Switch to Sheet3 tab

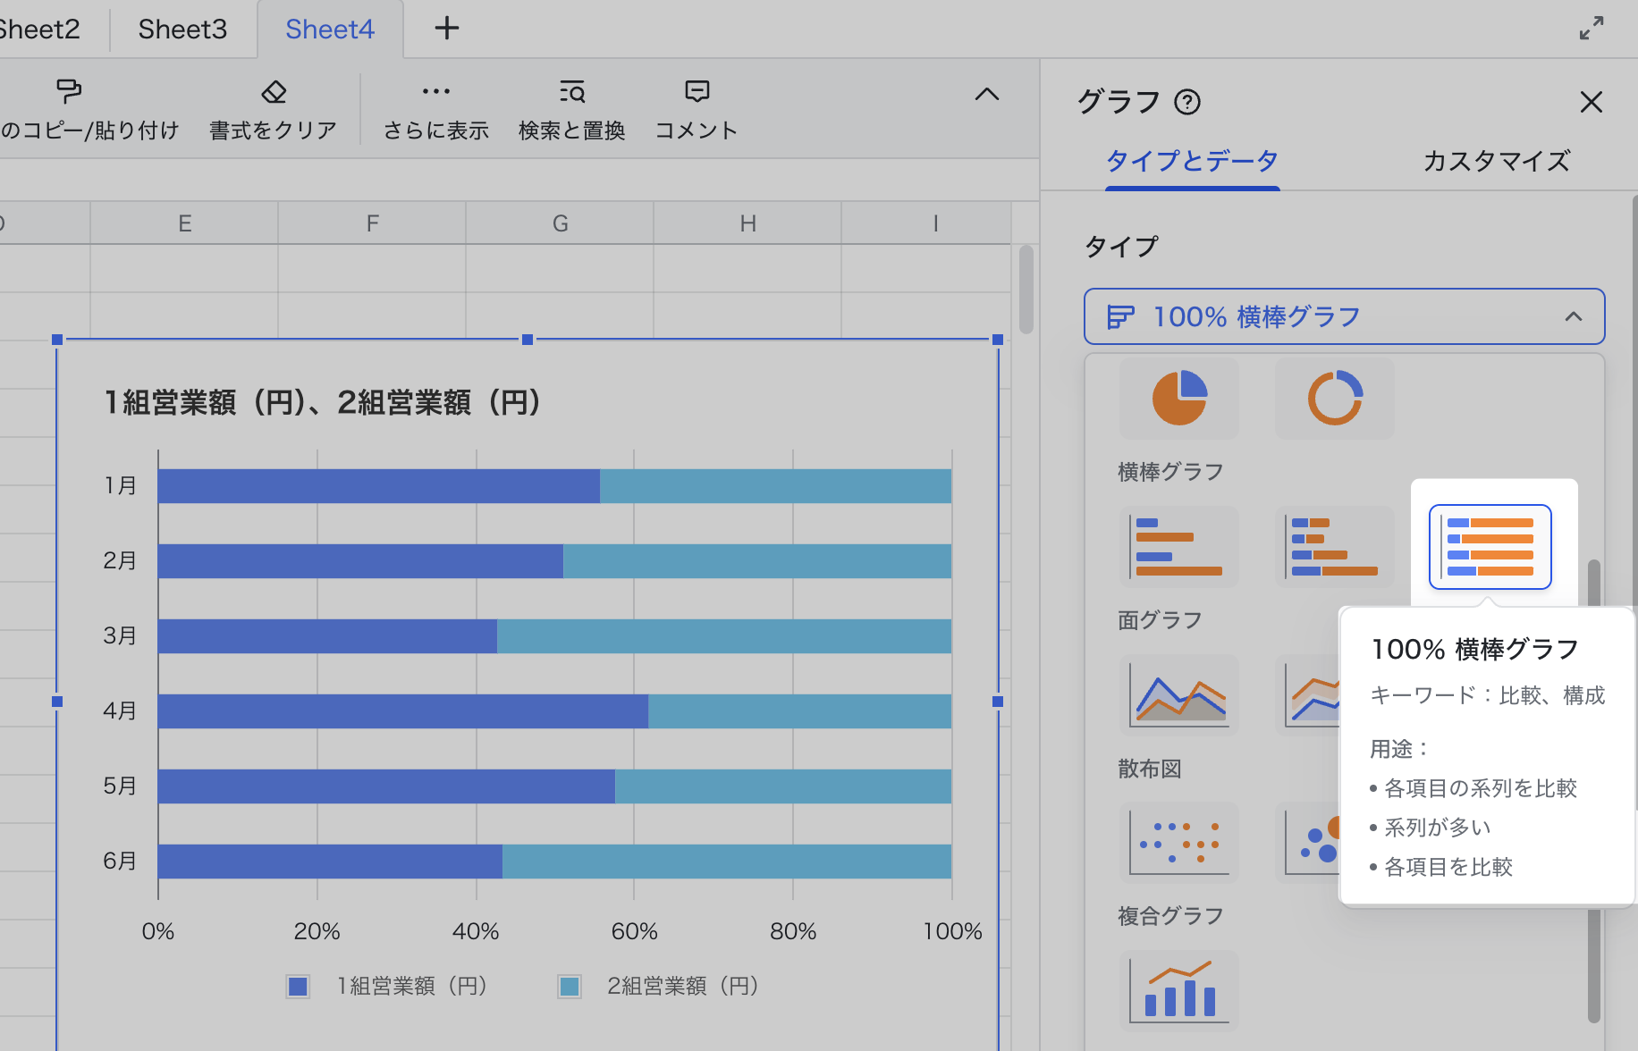182,29
